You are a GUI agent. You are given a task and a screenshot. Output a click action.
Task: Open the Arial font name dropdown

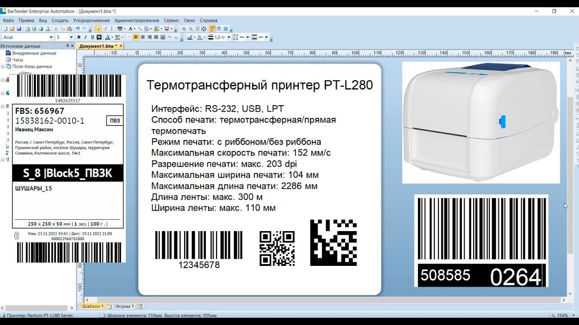coord(51,37)
